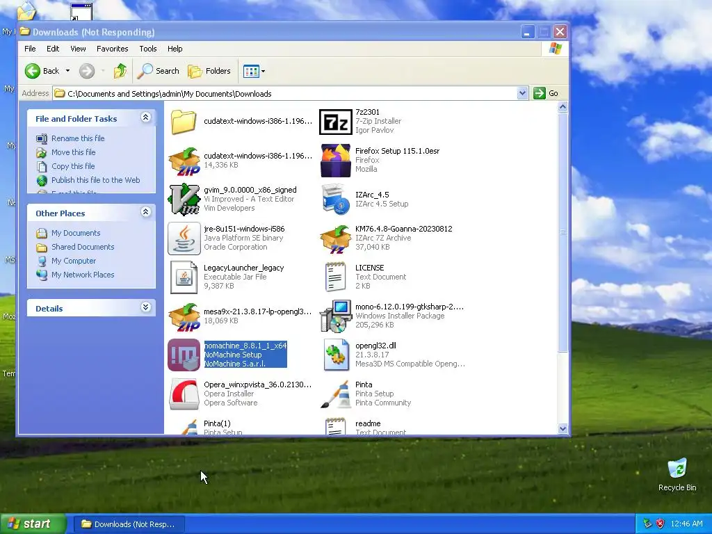Viewport: 712px width, 534px height.
Task: Collapse the File and Folder Tasks panel
Action: (x=146, y=118)
